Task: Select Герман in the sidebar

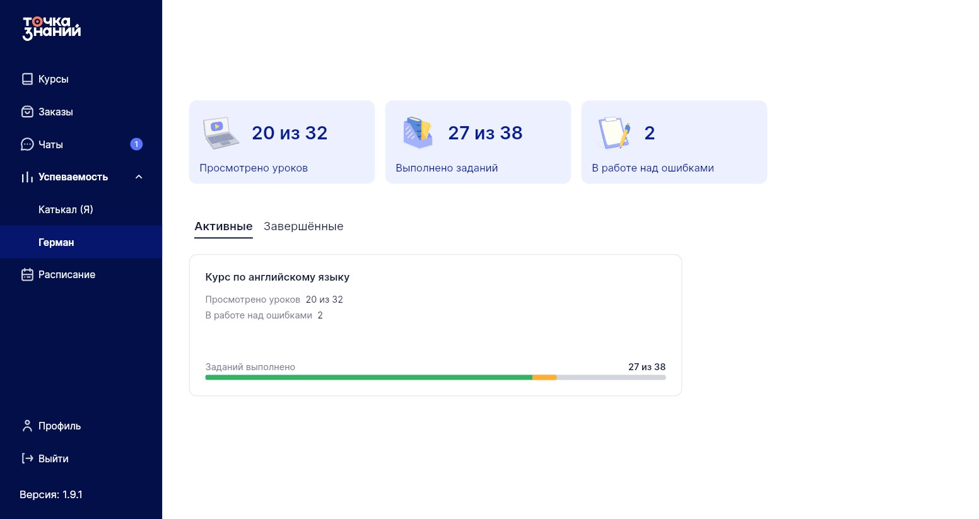Action: tap(81, 242)
